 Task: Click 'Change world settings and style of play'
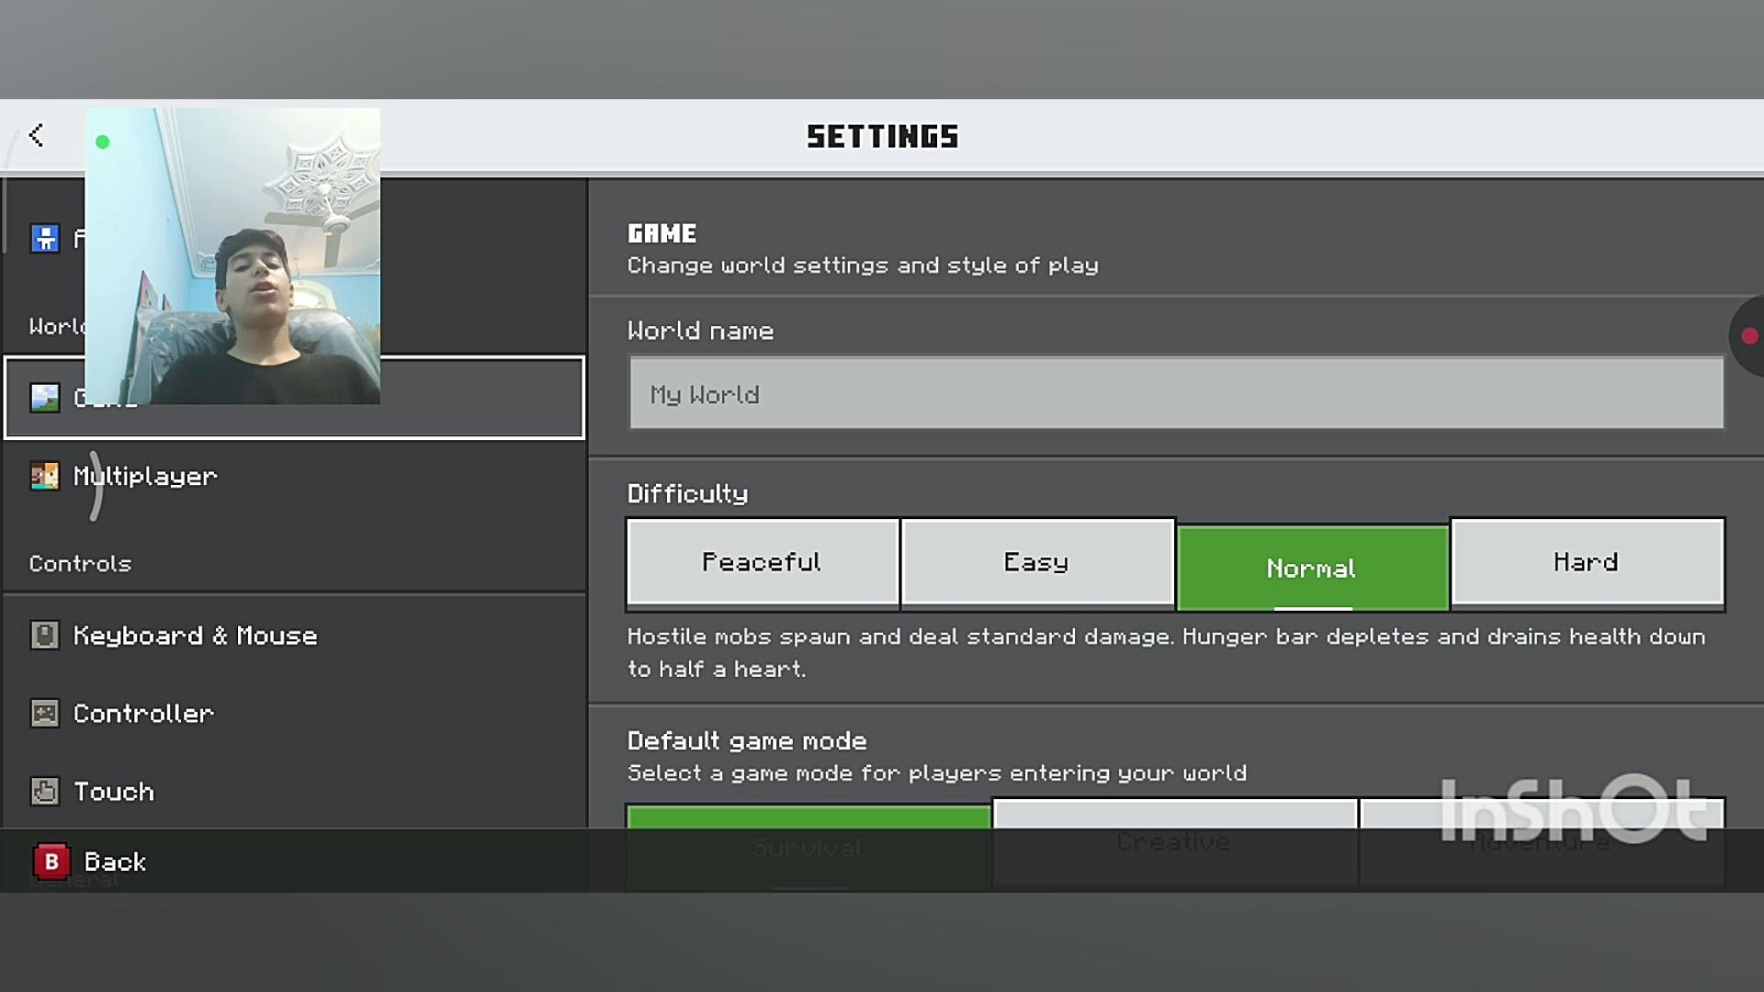[863, 265]
